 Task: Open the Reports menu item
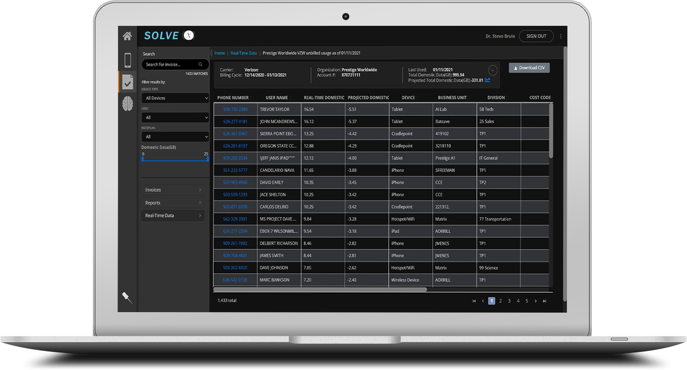[173, 203]
